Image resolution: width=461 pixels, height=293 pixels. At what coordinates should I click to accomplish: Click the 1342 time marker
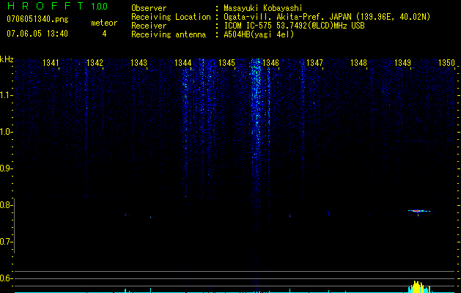pos(95,63)
